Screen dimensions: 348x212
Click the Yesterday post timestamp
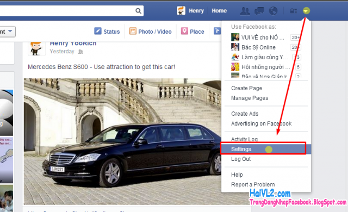point(62,52)
